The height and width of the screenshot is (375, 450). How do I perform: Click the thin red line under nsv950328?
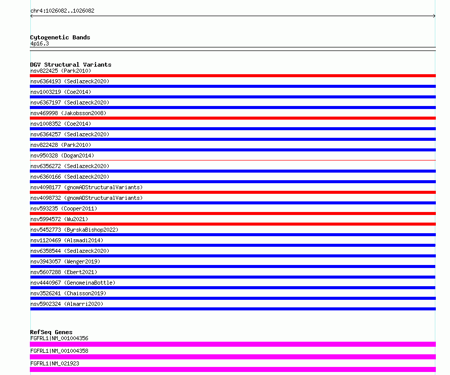coord(233,160)
